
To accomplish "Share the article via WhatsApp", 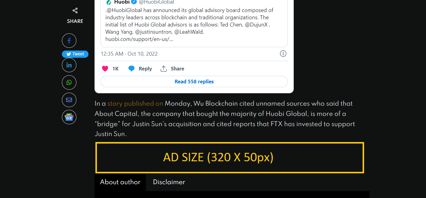I will (69, 82).
